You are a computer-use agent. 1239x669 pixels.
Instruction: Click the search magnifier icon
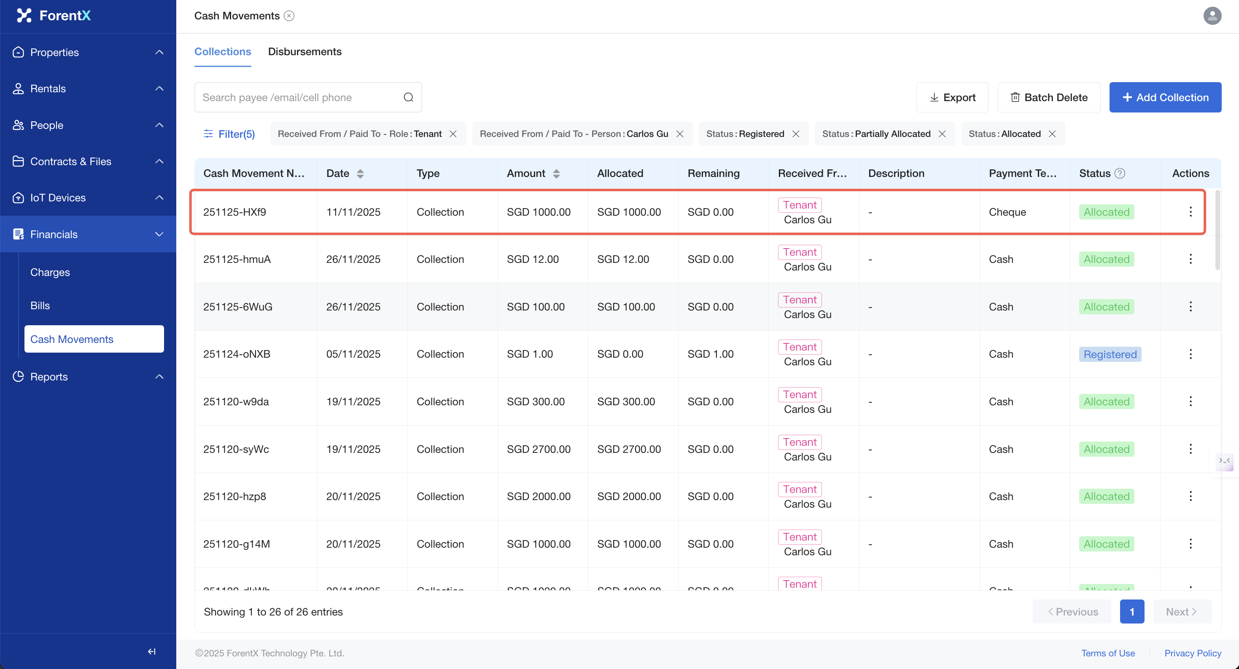(x=408, y=98)
